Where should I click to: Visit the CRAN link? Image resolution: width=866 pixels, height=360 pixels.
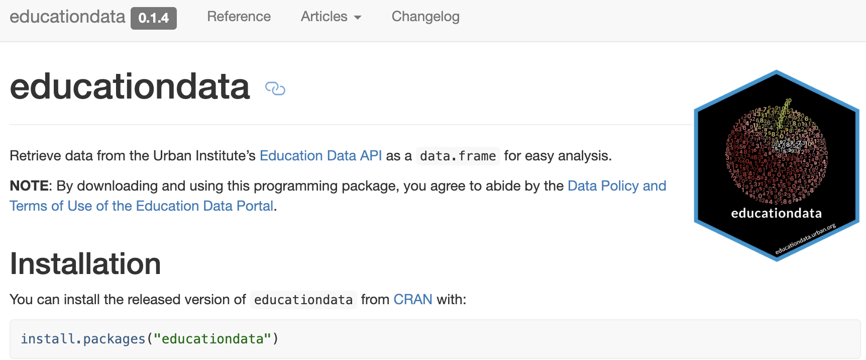[x=412, y=300]
